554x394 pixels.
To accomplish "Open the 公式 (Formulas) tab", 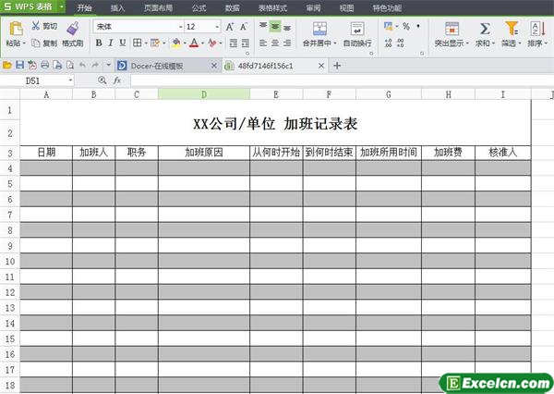I will pos(199,7).
